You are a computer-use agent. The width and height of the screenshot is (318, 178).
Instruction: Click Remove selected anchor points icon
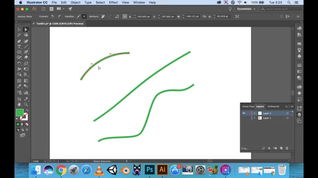click(103, 16)
